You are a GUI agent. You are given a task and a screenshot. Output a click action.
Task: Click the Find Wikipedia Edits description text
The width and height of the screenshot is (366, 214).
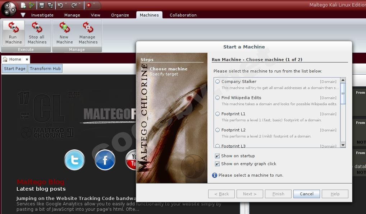(x=279, y=104)
